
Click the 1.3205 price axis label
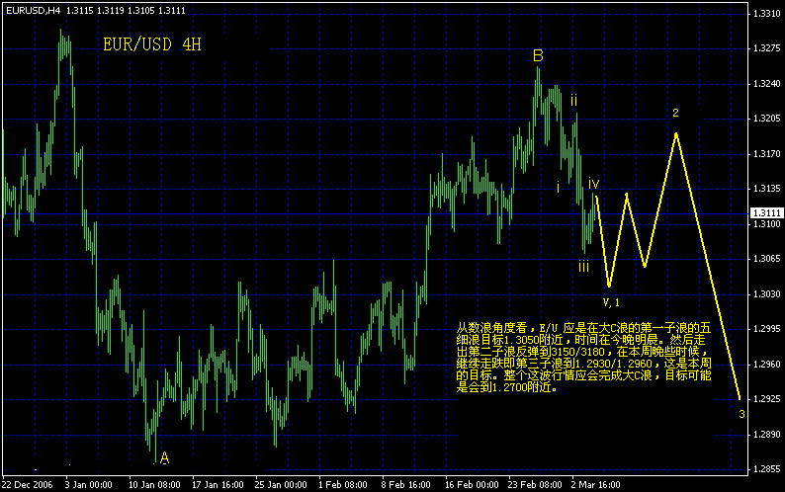[766, 119]
